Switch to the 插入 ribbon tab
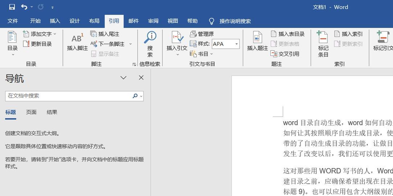The image size is (393, 196). [x=55, y=21]
